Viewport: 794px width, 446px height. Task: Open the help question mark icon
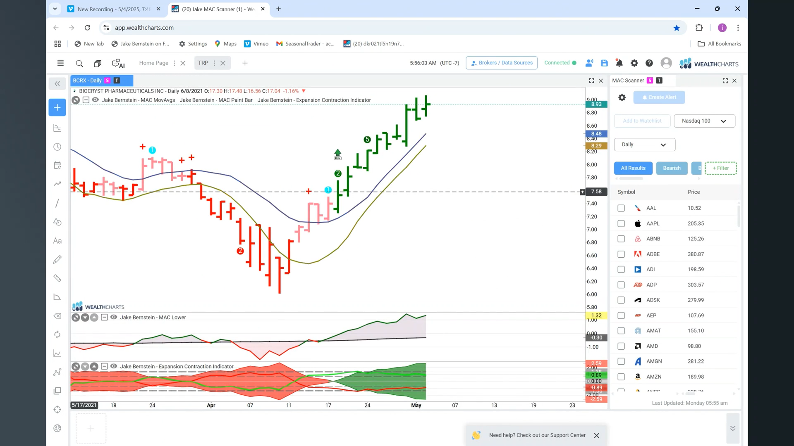click(649, 63)
